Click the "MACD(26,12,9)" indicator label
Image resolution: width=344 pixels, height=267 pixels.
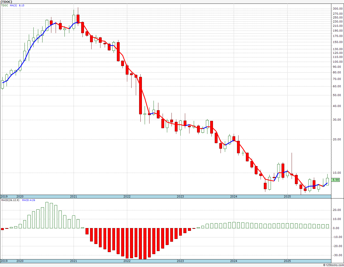click(10, 200)
